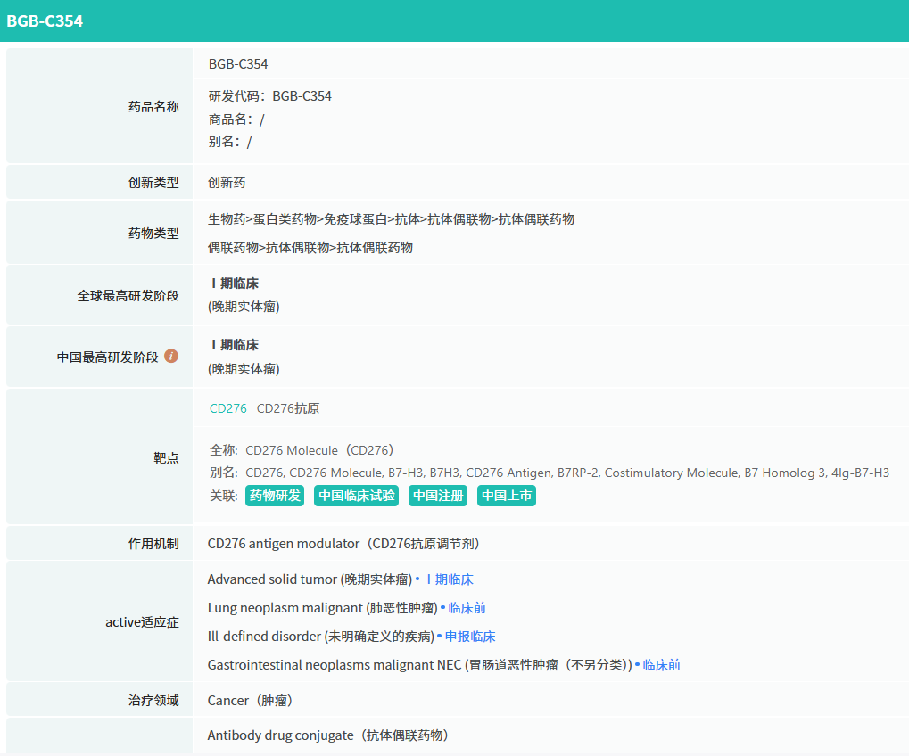Click the info icon beside 中国最高研发阶段
Screen dimensions: 909x756
click(171, 356)
